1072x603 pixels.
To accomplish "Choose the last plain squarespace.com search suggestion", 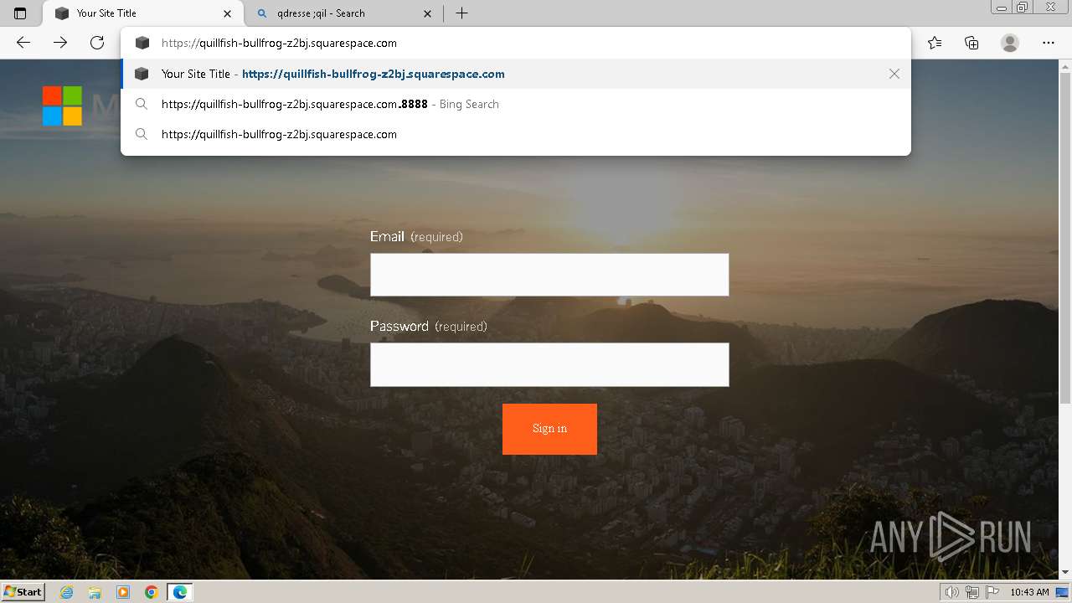I will coord(516,134).
